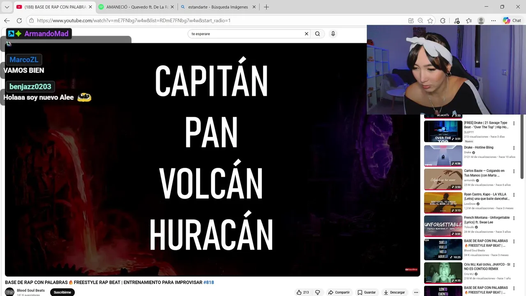The height and width of the screenshot is (296, 526).
Task: Close the estandarte search tab
Action: point(254,7)
